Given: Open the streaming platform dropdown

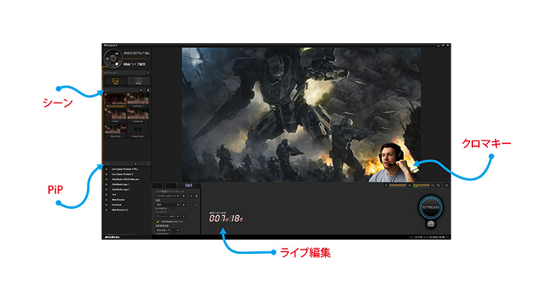Looking at the screenshot, I should [167, 196].
